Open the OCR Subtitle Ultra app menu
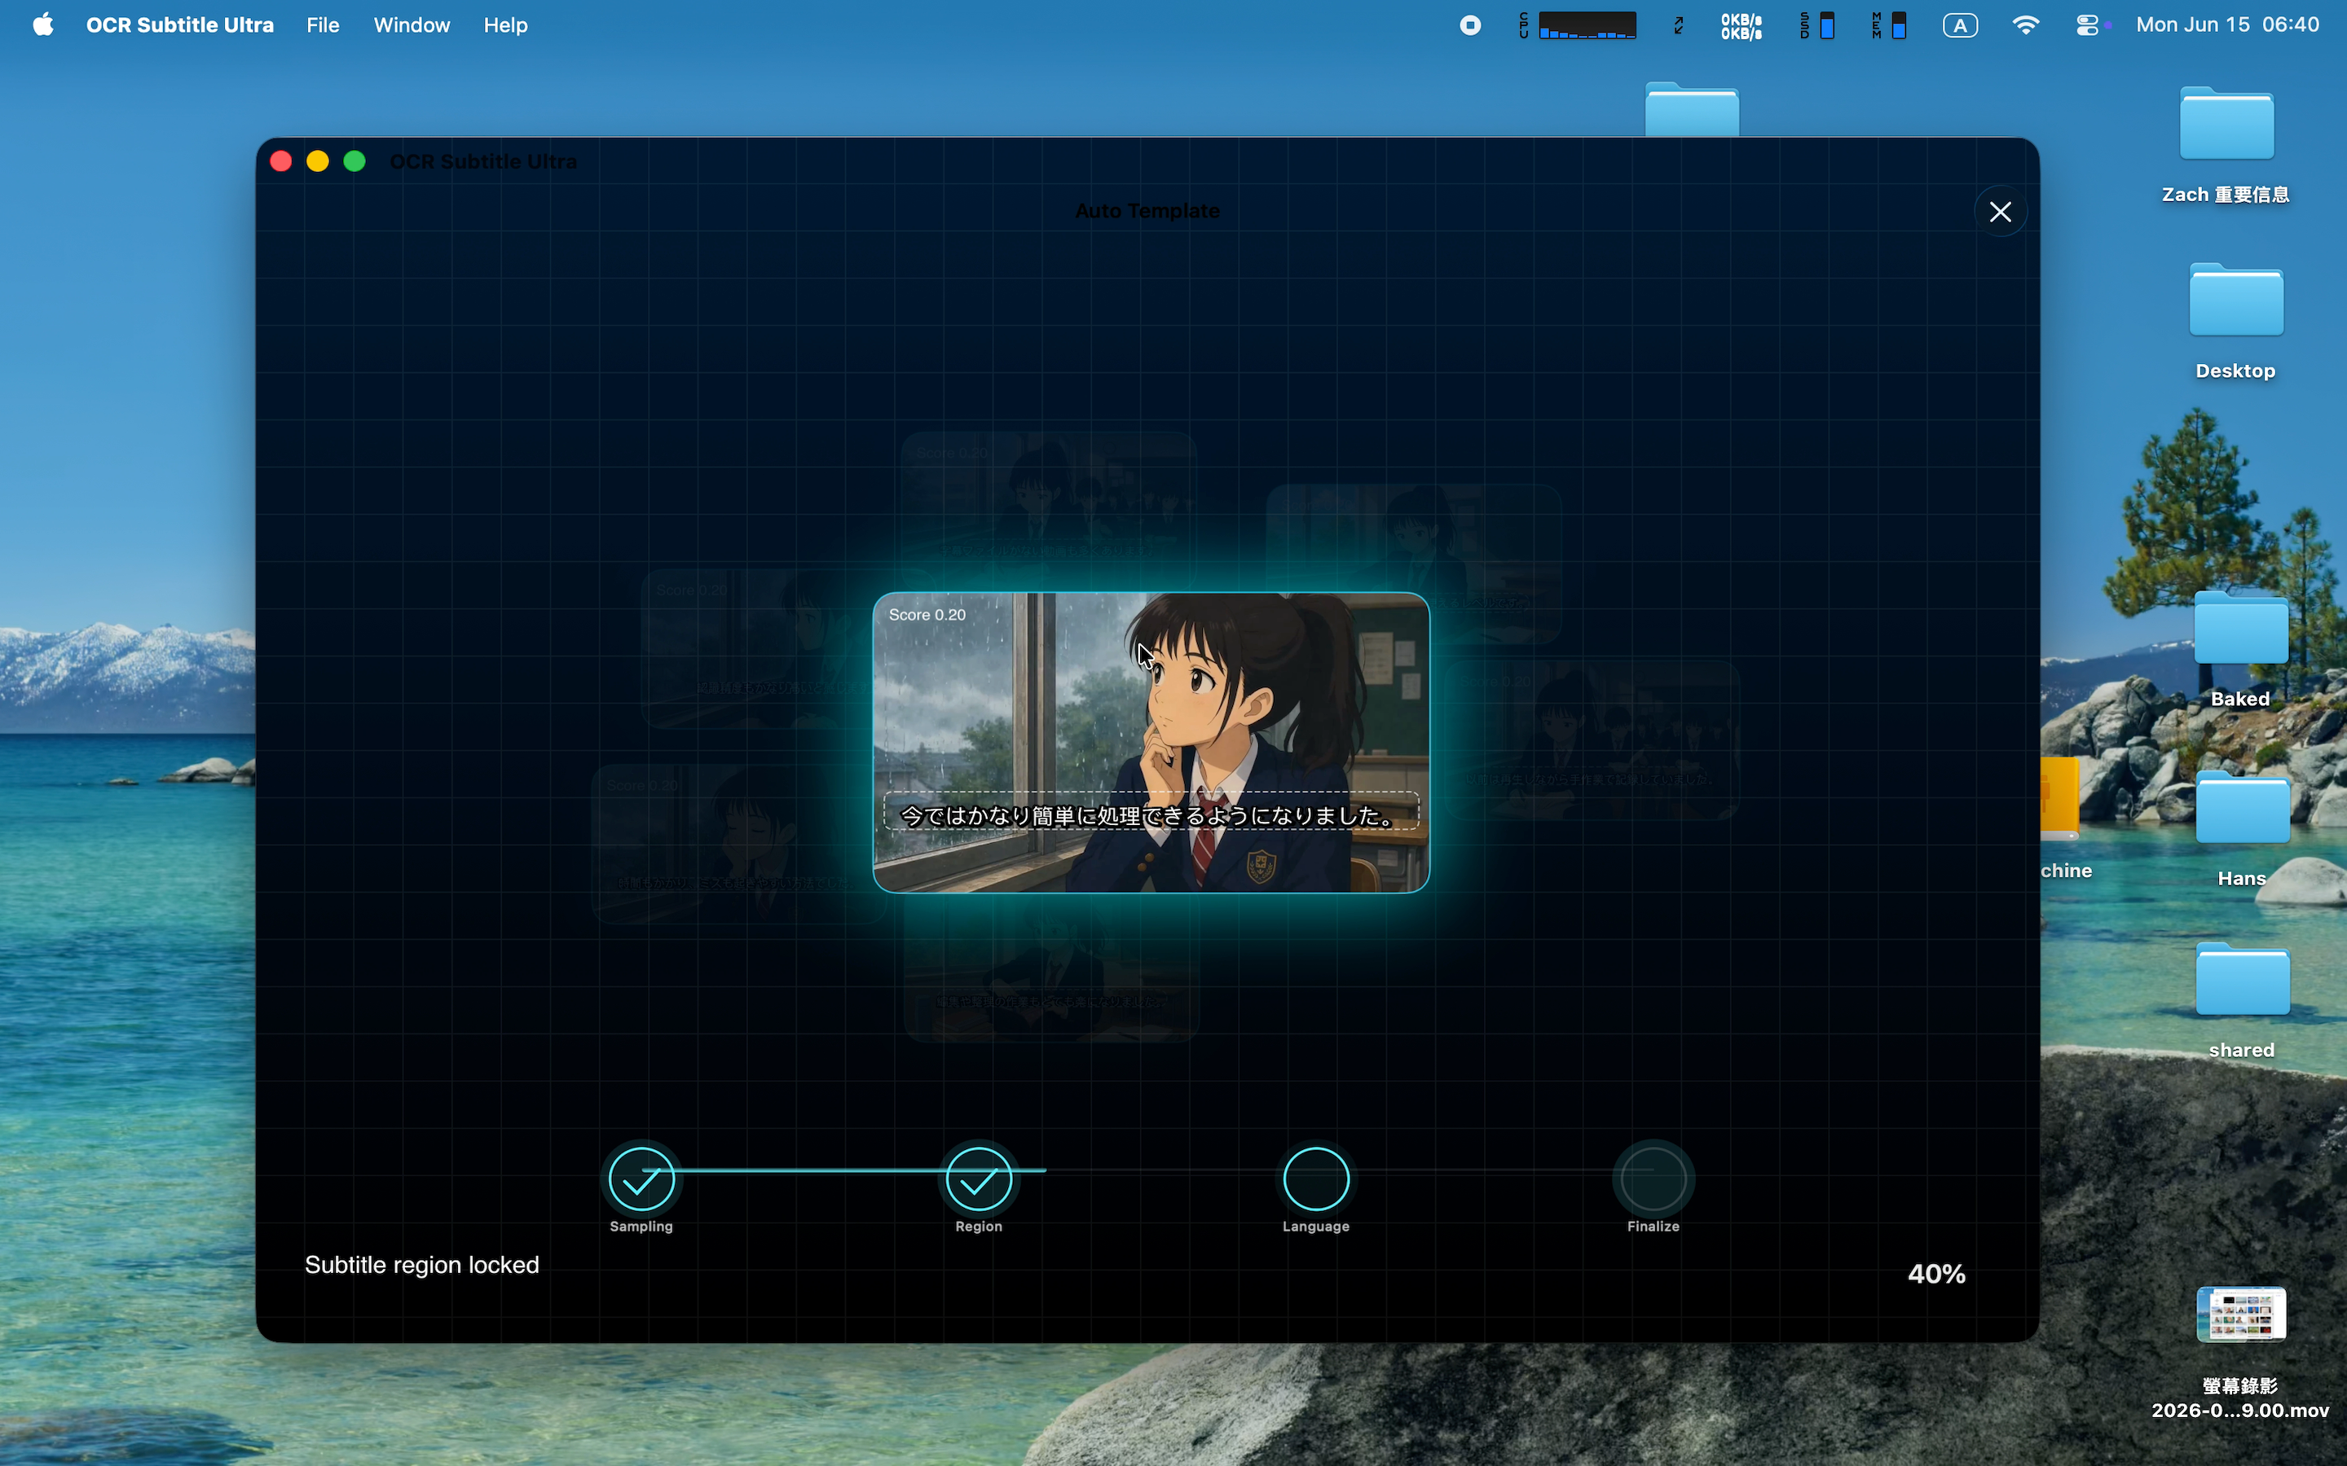This screenshot has height=1466, width=2347. click(x=179, y=25)
